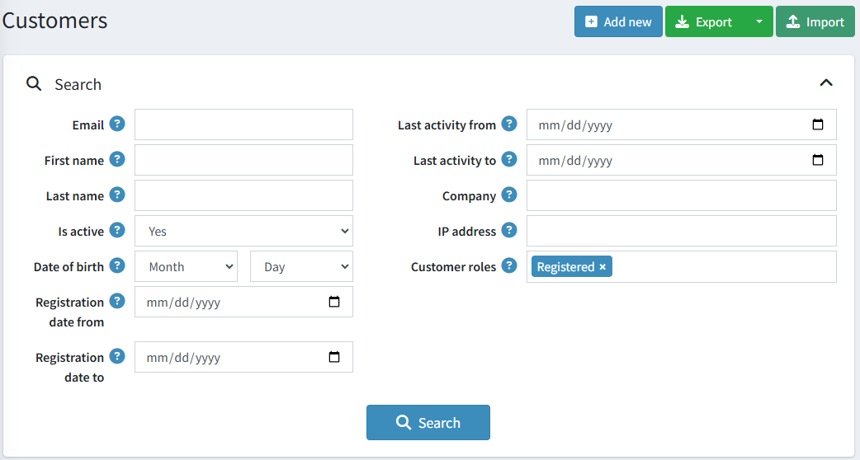Expand the Export button dropdown arrow
Viewport: 860px width, 460px height.
click(x=758, y=21)
